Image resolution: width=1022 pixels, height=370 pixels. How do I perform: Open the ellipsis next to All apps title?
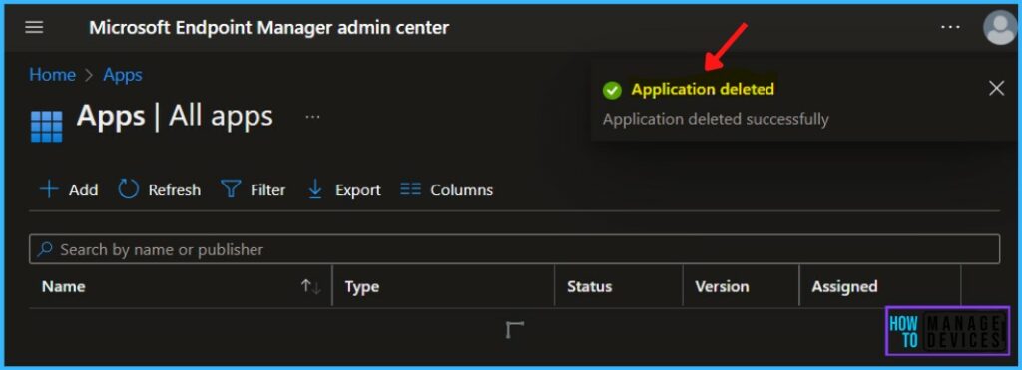point(312,117)
